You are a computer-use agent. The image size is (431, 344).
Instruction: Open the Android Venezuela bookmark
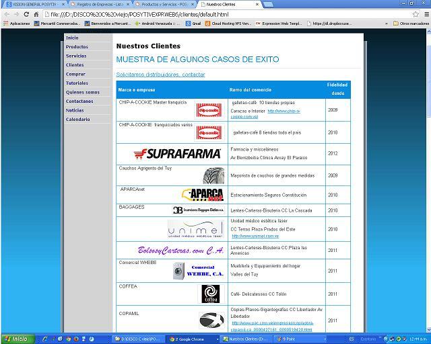157,24
